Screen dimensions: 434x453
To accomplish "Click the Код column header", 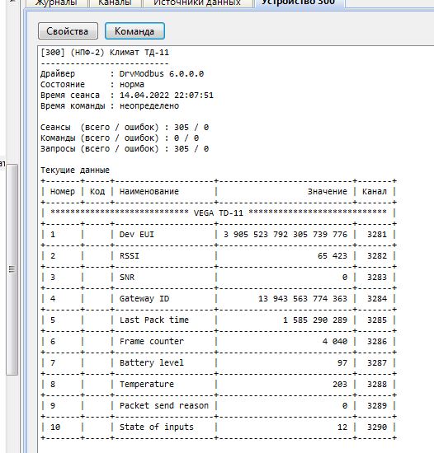I will click(97, 192).
